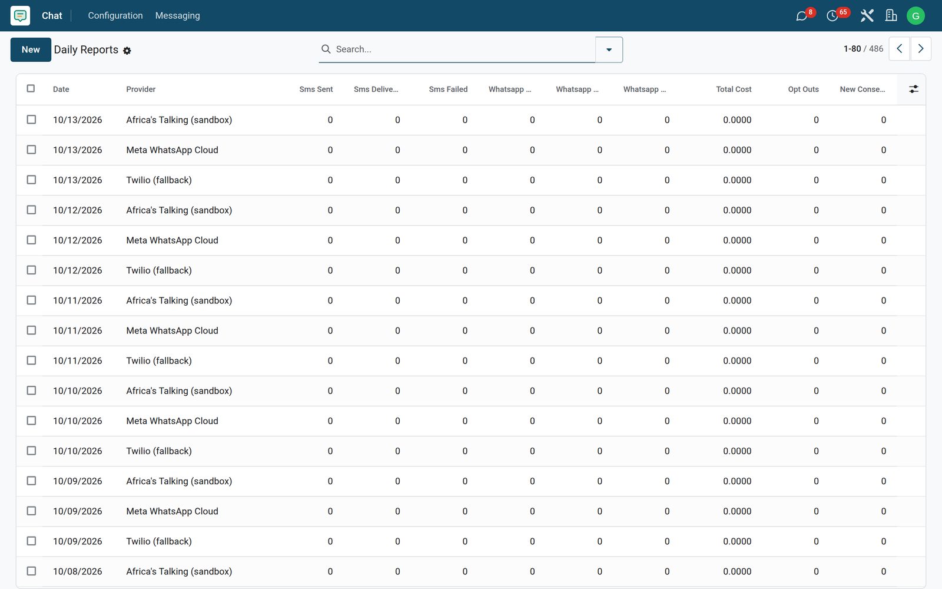Screen dimensions: 942x589
Task: Click the Daily Reports gear icon
Action: click(127, 51)
